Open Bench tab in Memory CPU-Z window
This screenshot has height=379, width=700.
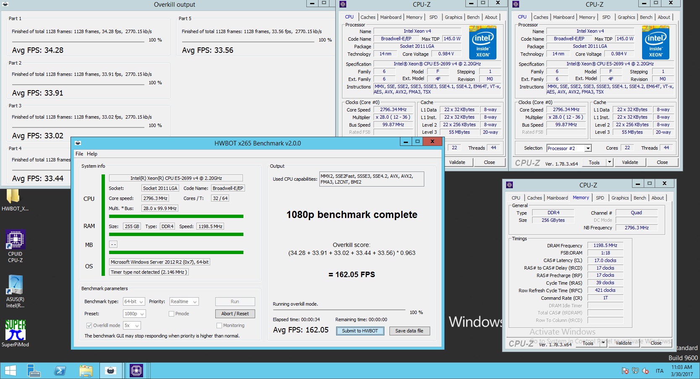pyautogui.click(x=640, y=198)
